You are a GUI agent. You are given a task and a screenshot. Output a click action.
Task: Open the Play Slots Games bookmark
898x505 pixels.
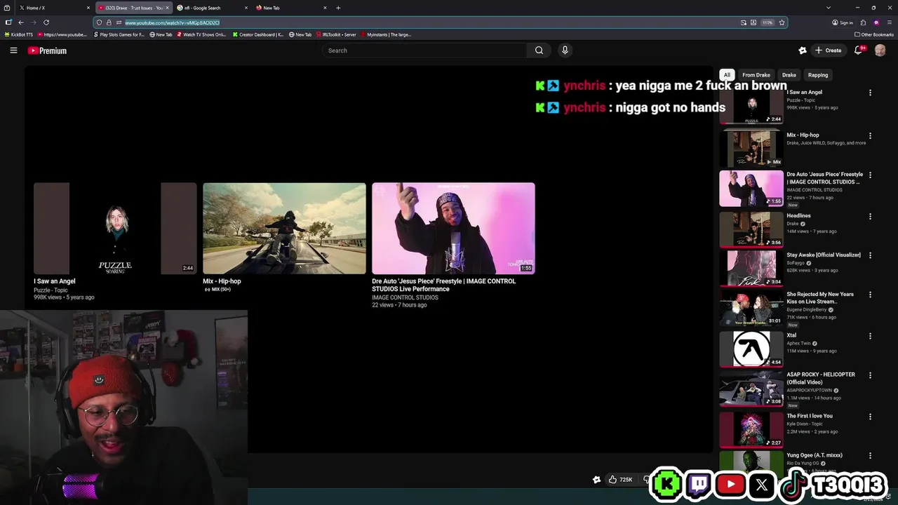[x=119, y=34]
